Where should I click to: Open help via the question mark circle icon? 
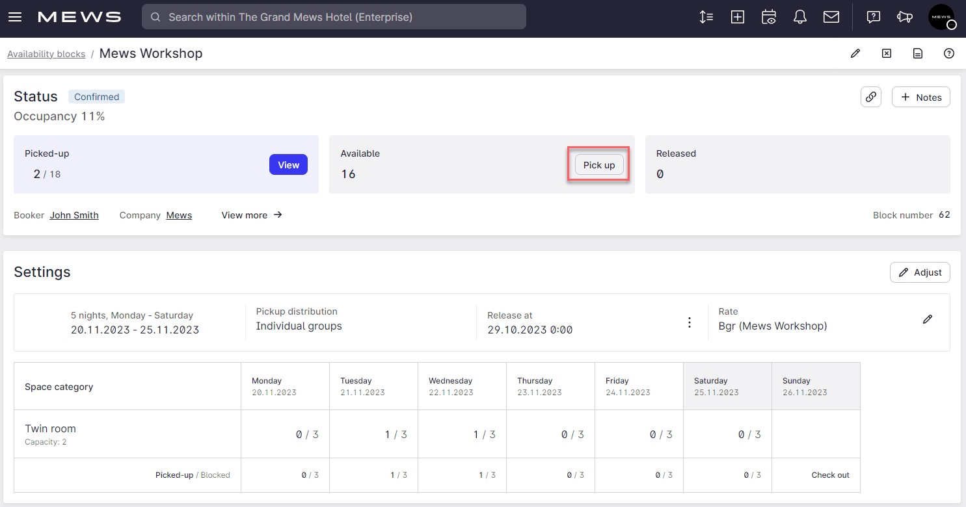(x=948, y=53)
